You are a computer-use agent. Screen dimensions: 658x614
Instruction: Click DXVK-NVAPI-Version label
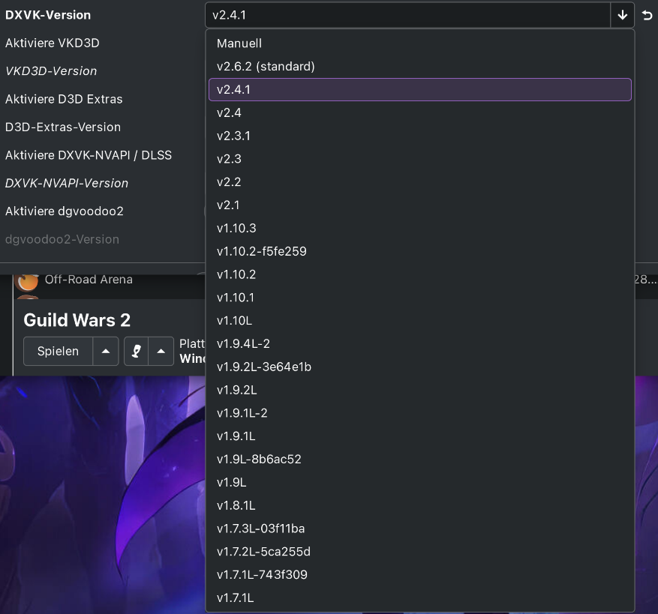(x=67, y=183)
